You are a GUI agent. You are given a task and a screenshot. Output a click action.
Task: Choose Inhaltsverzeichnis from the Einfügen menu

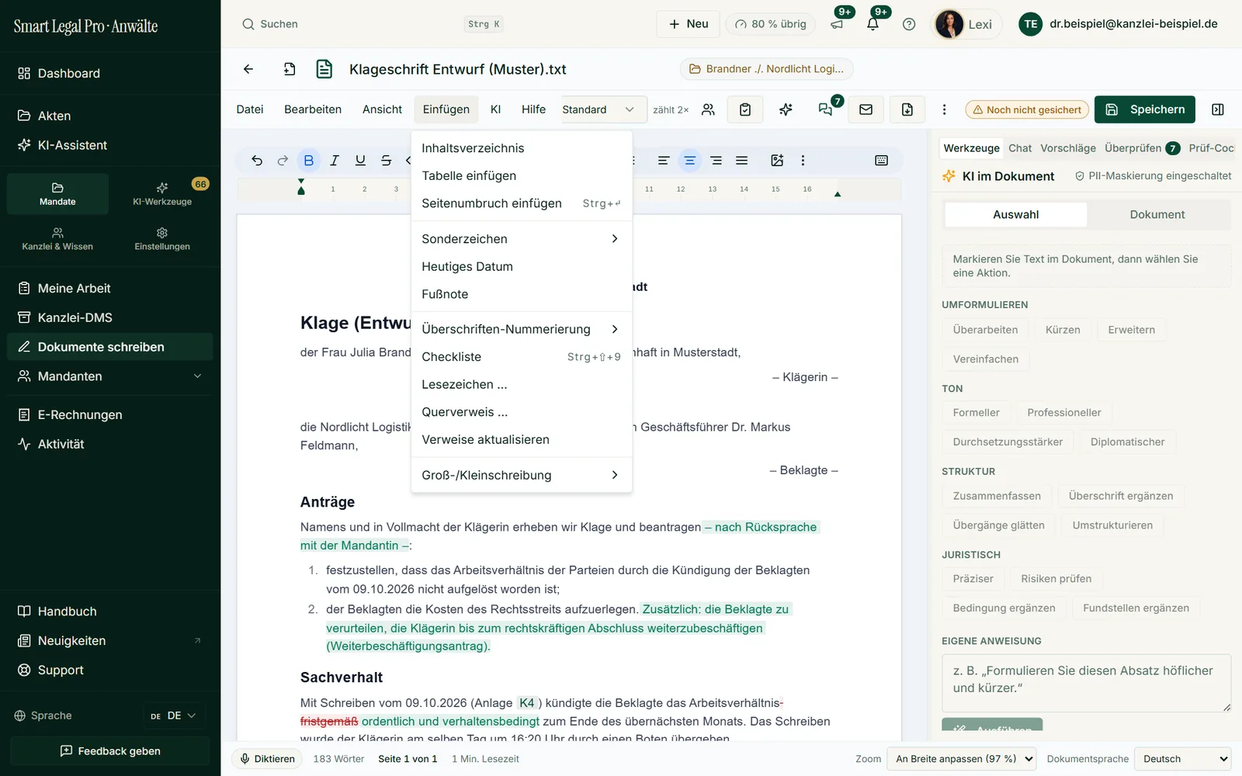coord(521,148)
